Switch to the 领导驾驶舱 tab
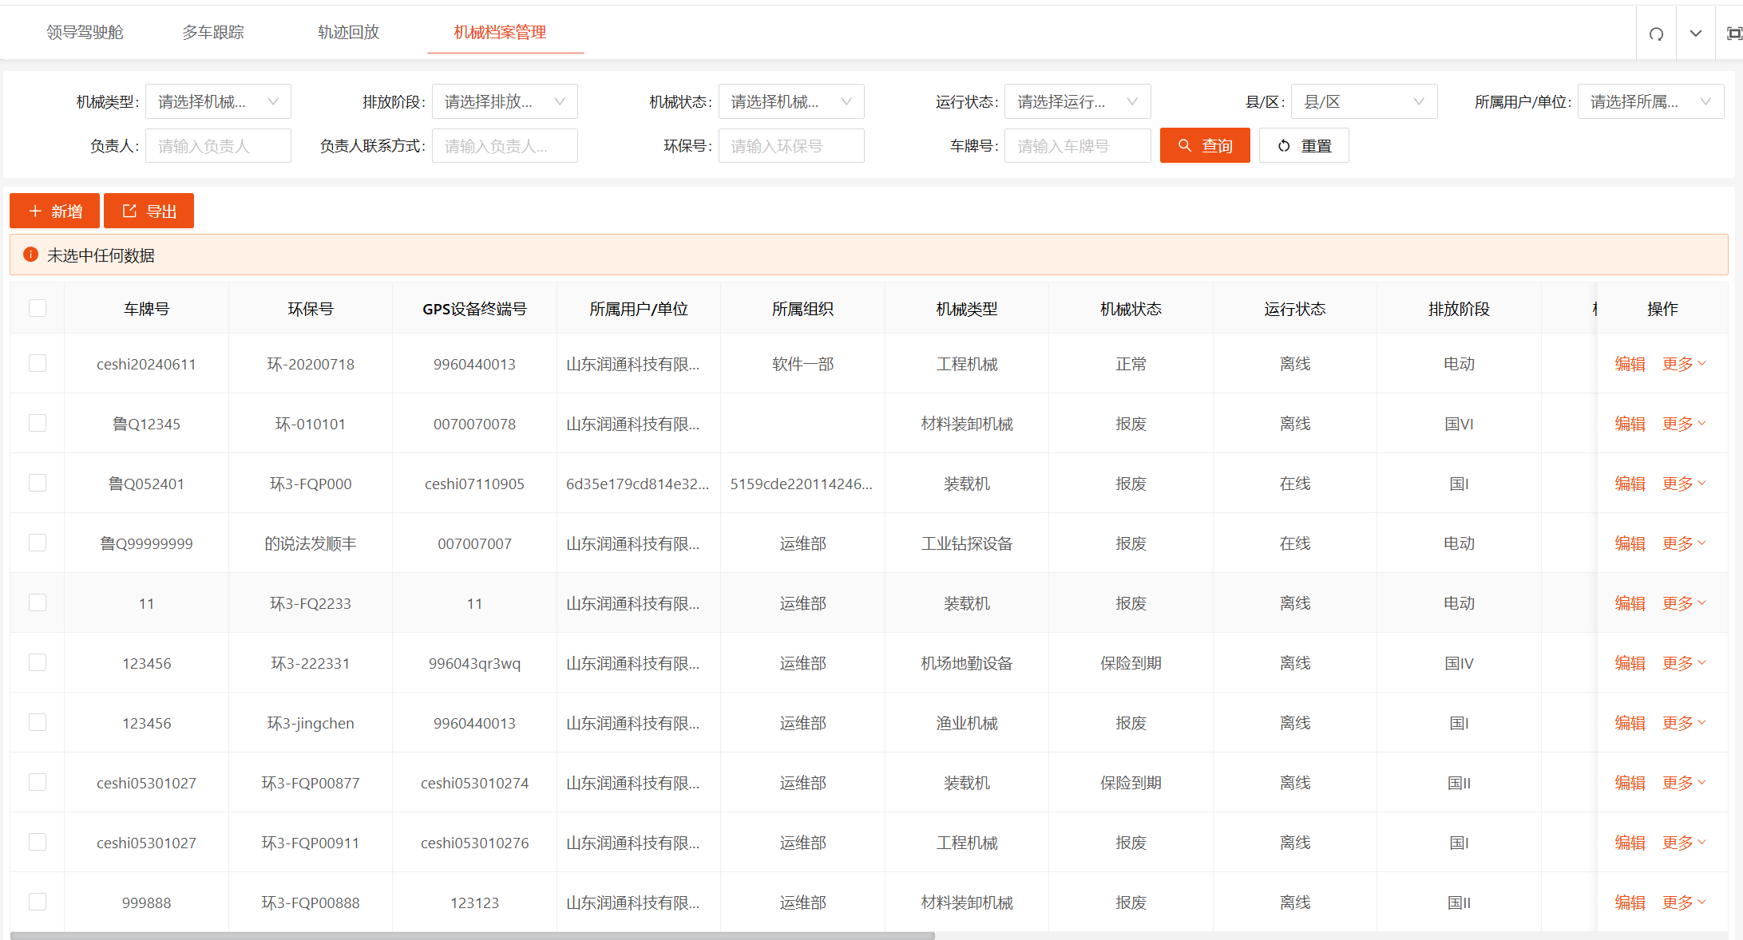 85,32
